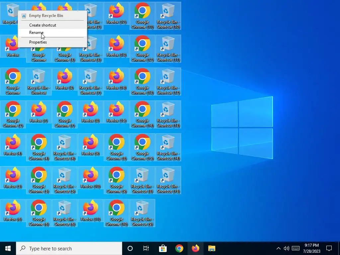The image size is (340, 255).
Task: Choose Rename in the context menu
Action: 52,33
